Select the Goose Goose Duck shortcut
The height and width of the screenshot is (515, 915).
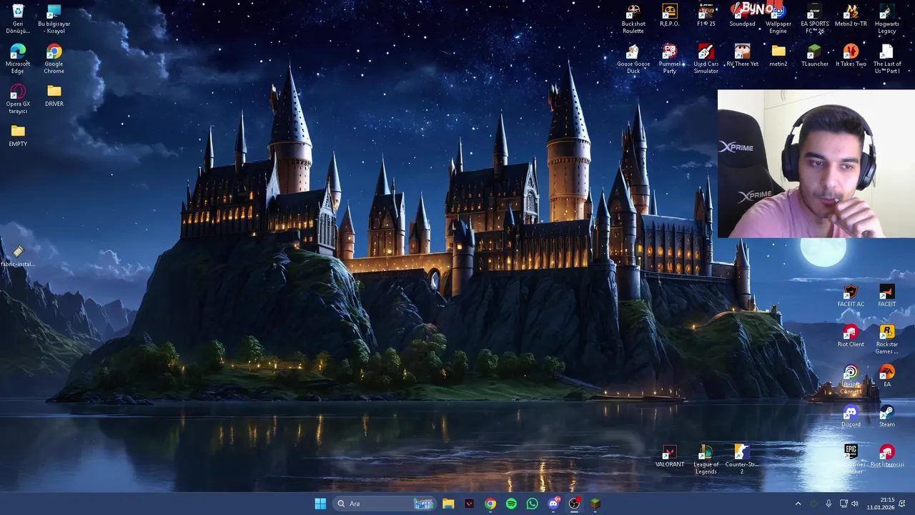pos(633,59)
